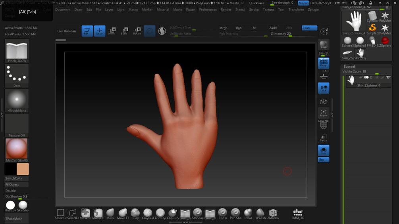399x224 pixels.
Task: Open the Render menu
Action: (x=226, y=10)
